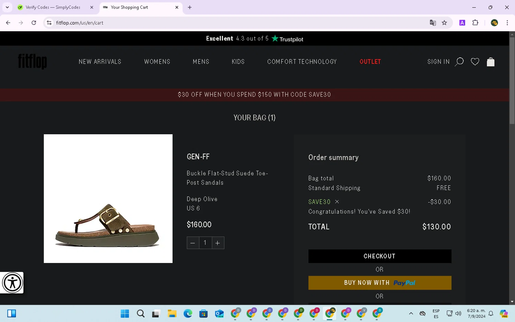This screenshot has height=322, width=515.
Task: Click the page vertical scrollbar
Action: 512,81
